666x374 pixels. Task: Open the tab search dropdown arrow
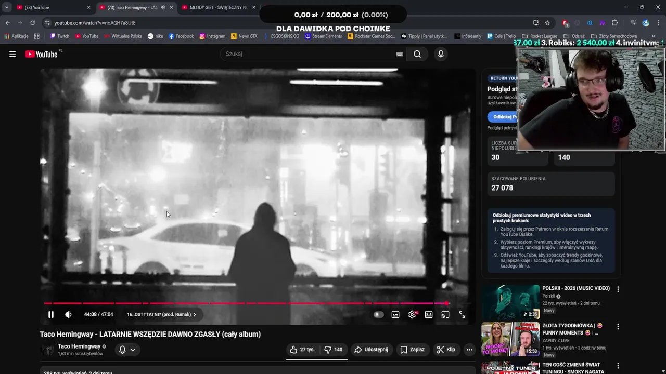[x=6, y=7]
